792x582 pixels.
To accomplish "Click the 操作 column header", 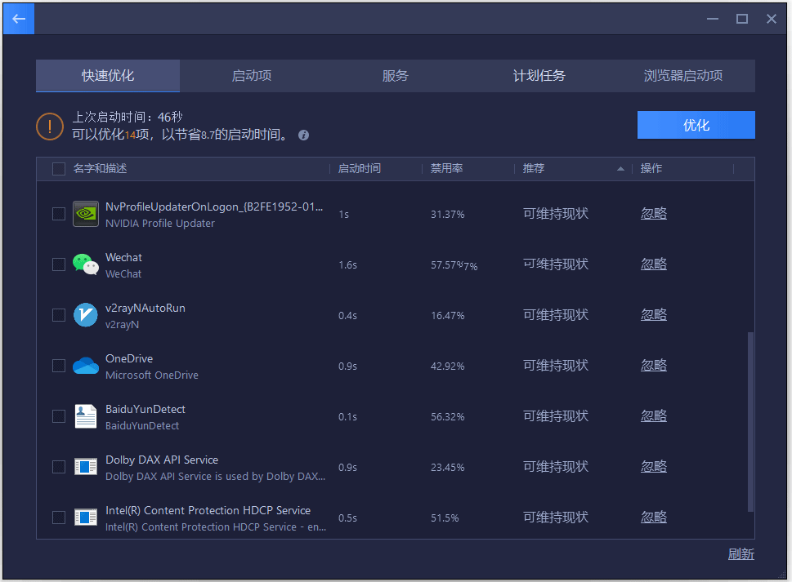I will click(651, 168).
